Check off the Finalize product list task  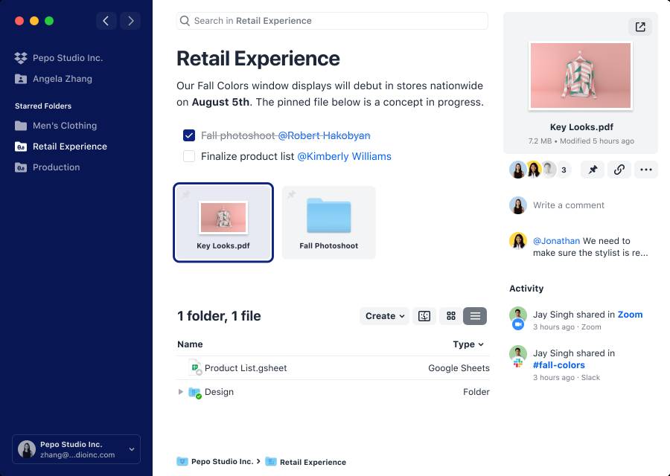click(x=188, y=156)
